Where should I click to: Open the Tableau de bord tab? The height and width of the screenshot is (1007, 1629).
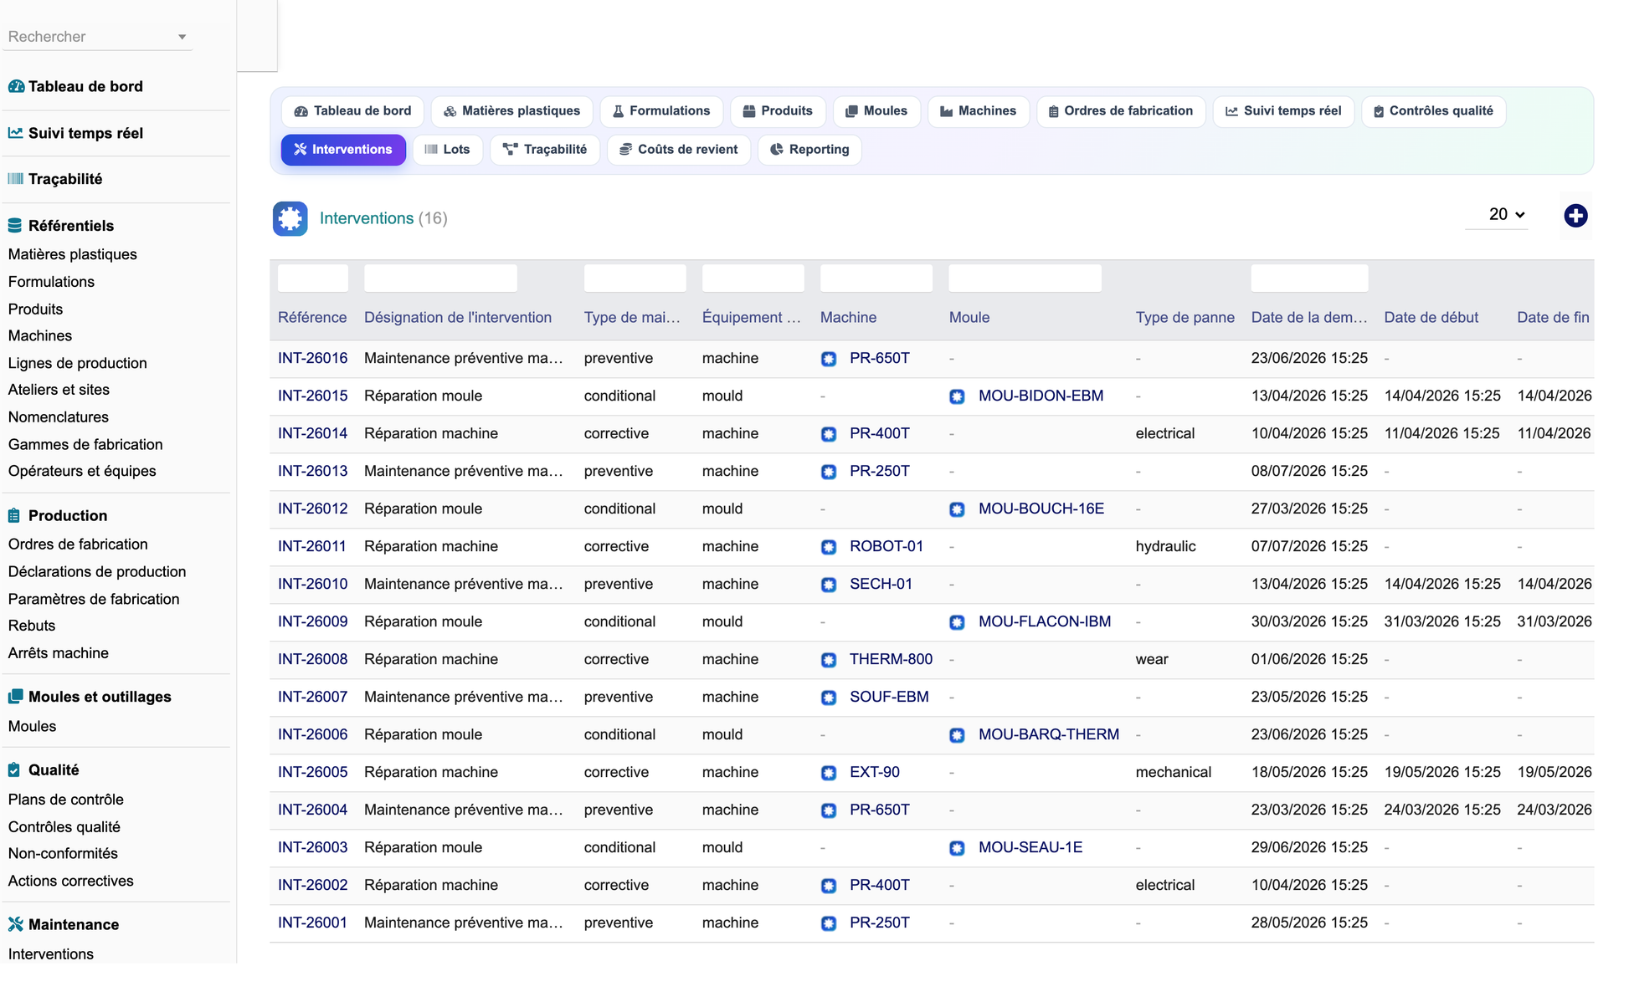tap(353, 111)
